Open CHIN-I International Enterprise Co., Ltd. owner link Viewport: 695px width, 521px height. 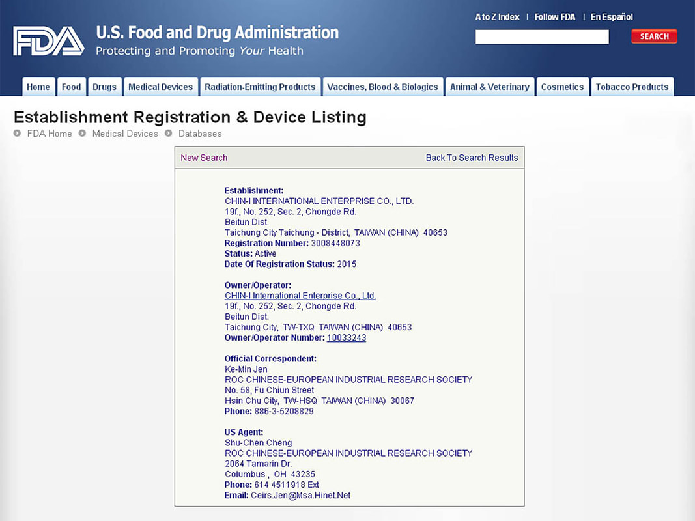300,296
